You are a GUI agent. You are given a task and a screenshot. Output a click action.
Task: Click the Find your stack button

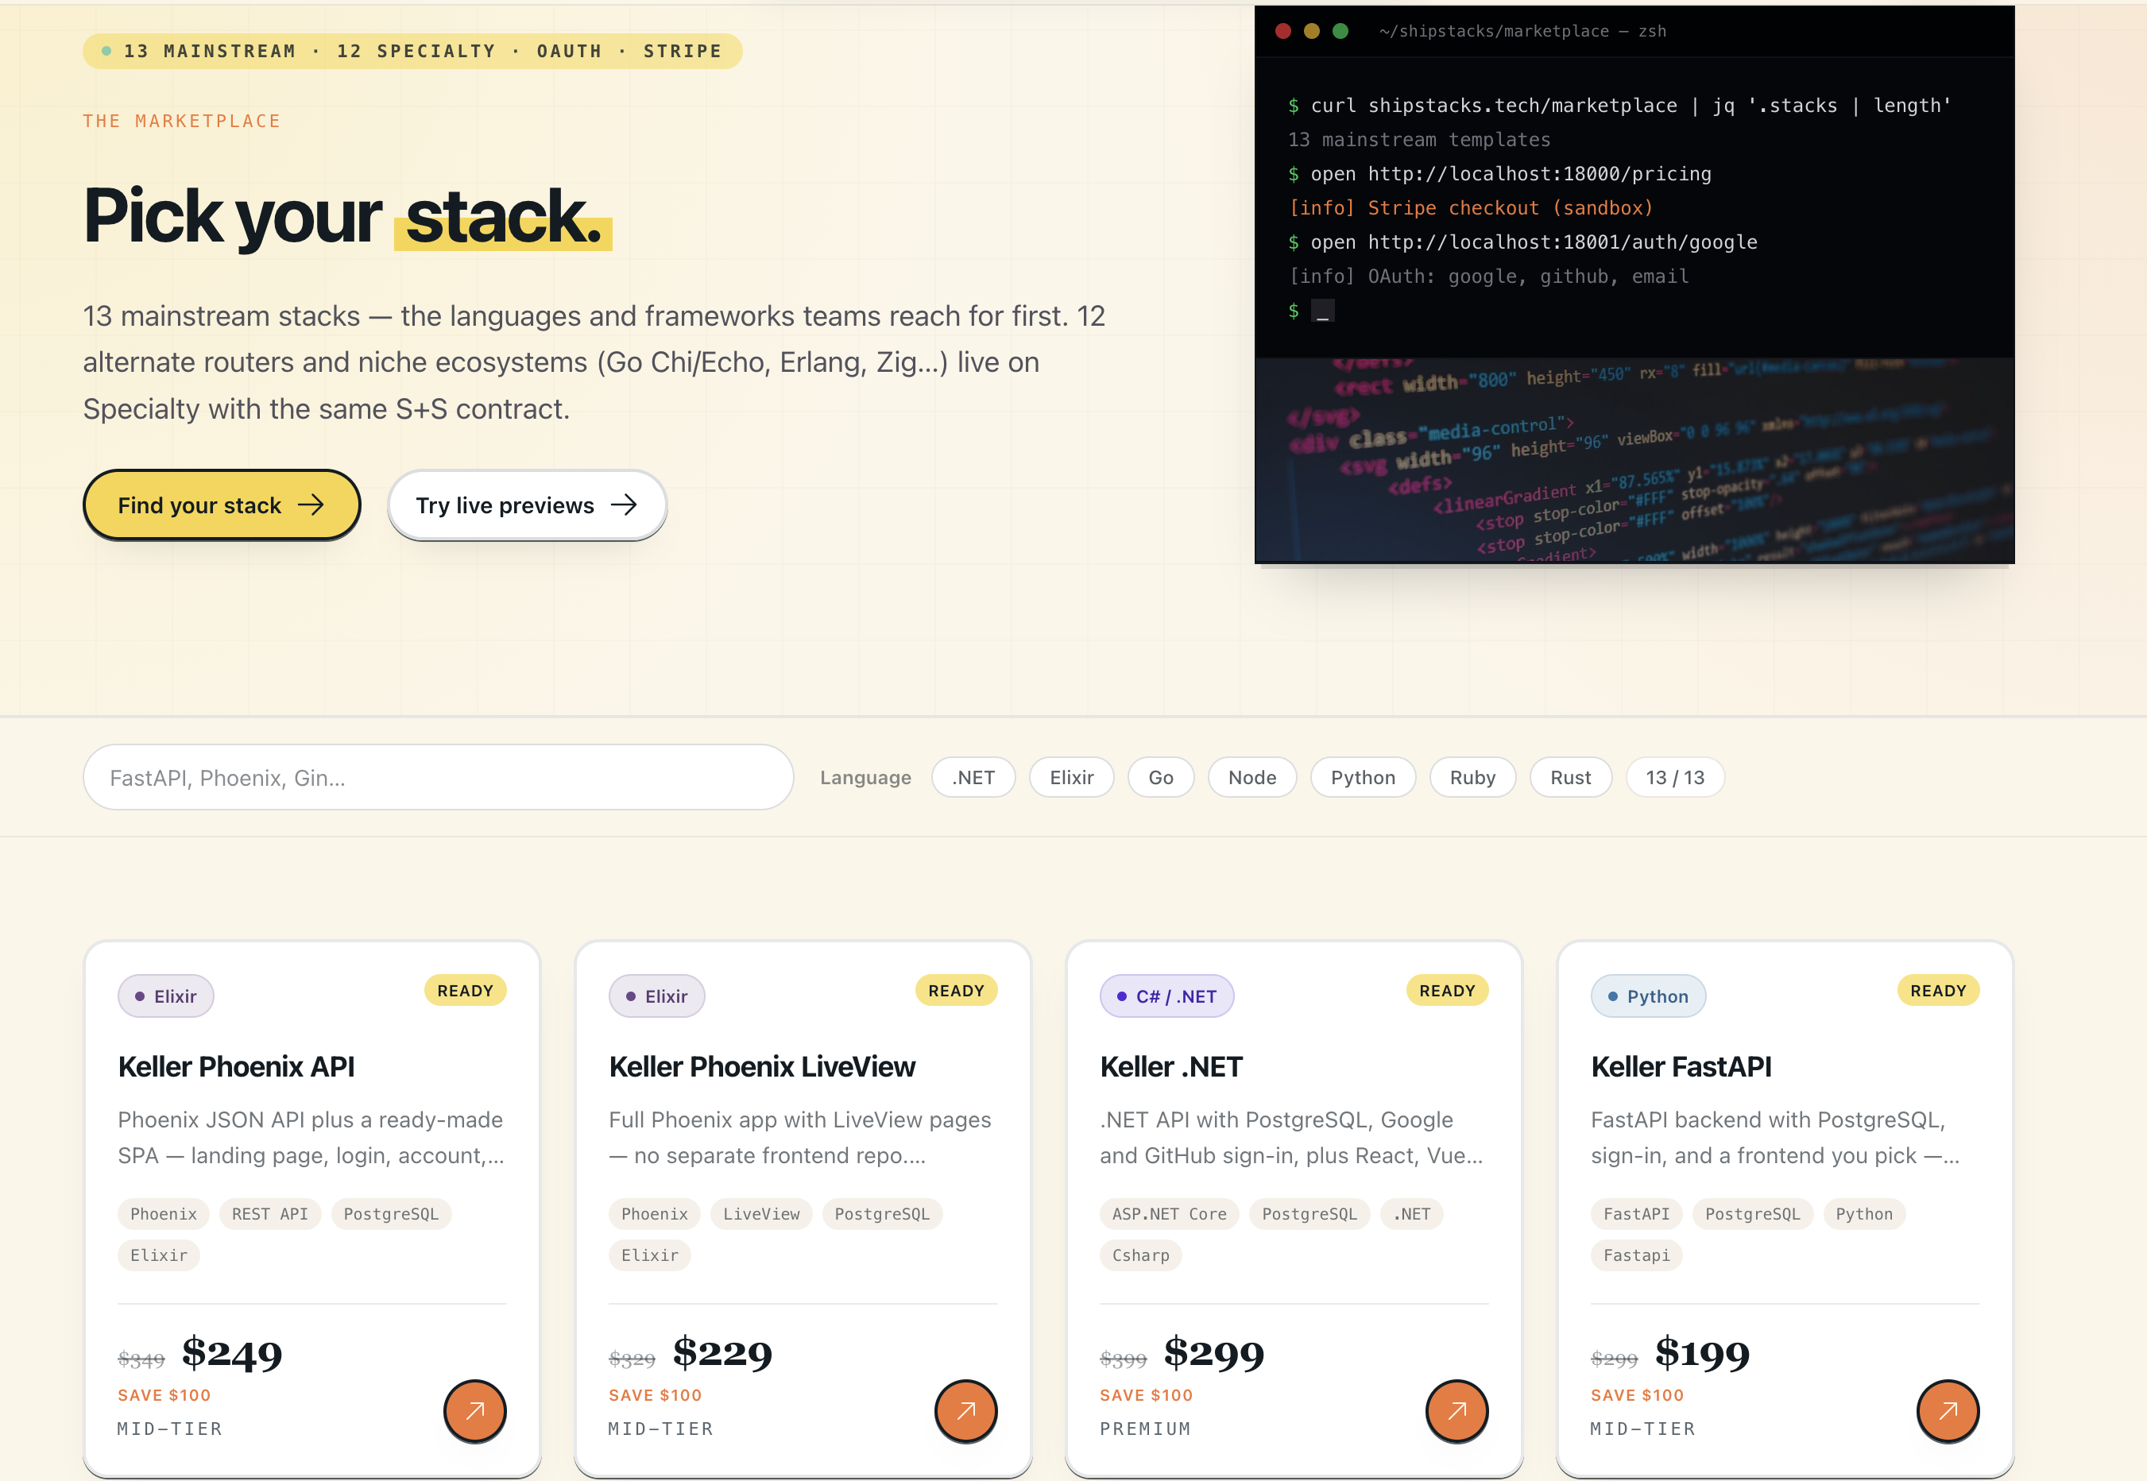pos(222,505)
